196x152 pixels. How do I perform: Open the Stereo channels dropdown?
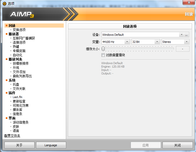pos(187,42)
